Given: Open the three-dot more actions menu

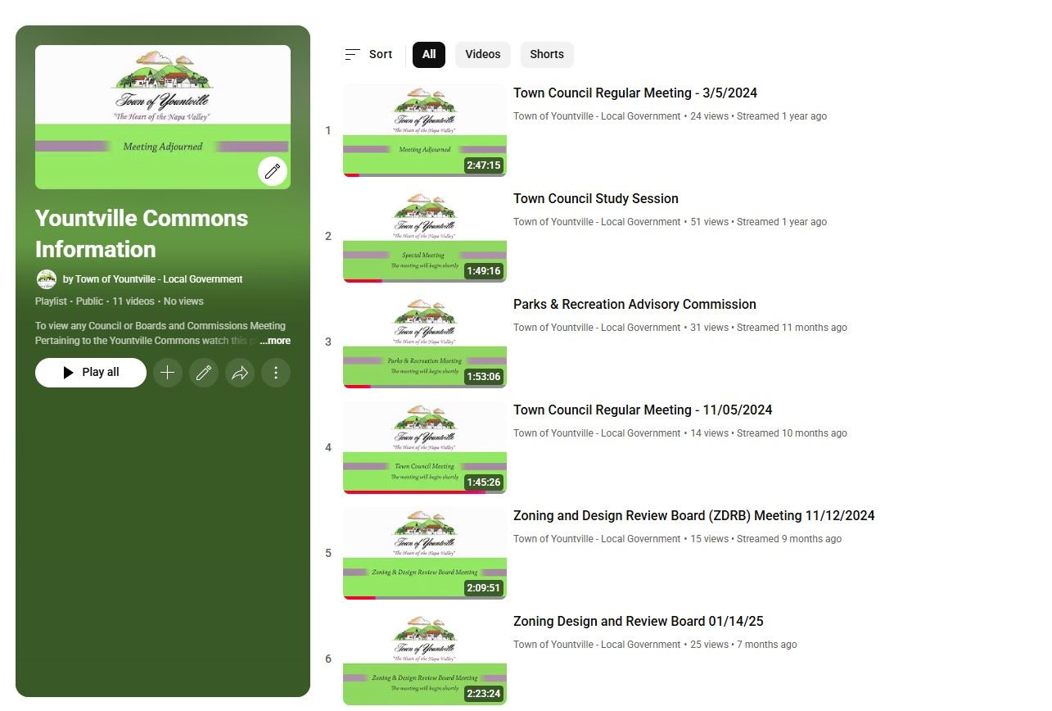Looking at the screenshot, I should (276, 373).
